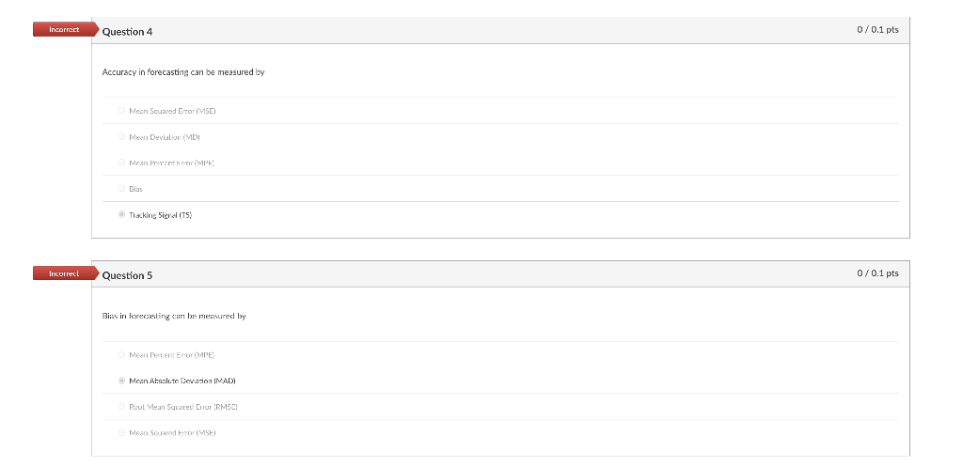Click the Mean Absolute Deviation (MAD) radio

tap(121, 381)
